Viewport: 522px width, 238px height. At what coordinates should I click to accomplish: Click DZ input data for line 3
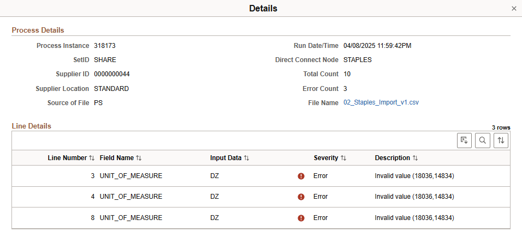(x=215, y=176)
